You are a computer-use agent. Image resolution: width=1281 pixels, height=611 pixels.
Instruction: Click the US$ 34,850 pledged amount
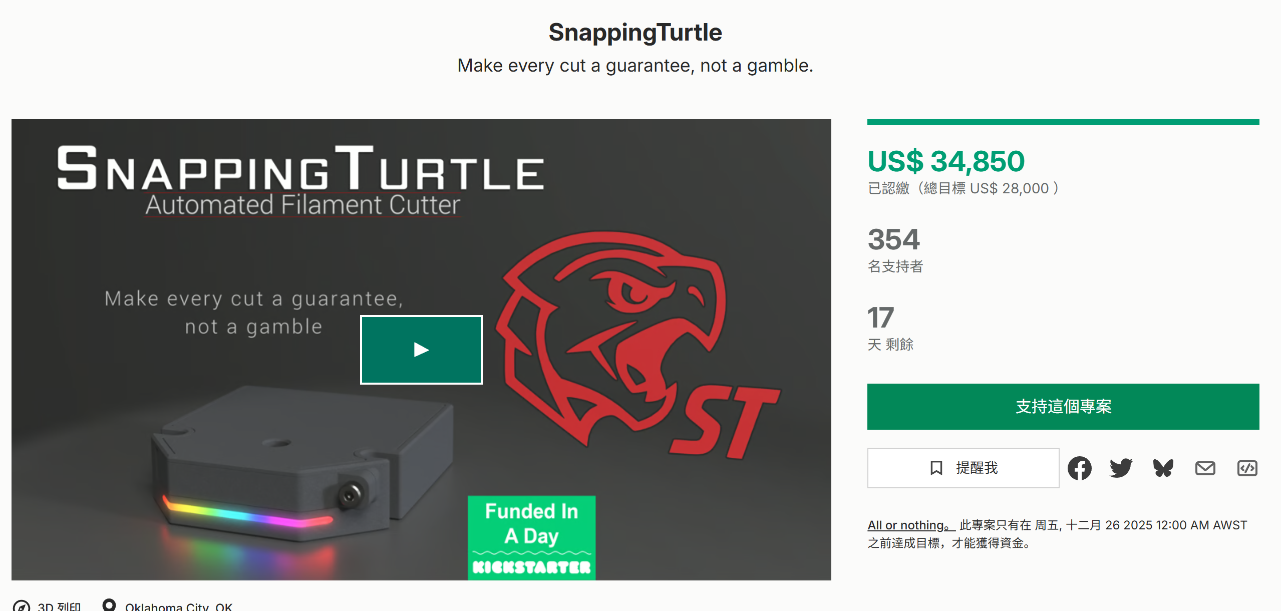(x=946, y=161)
